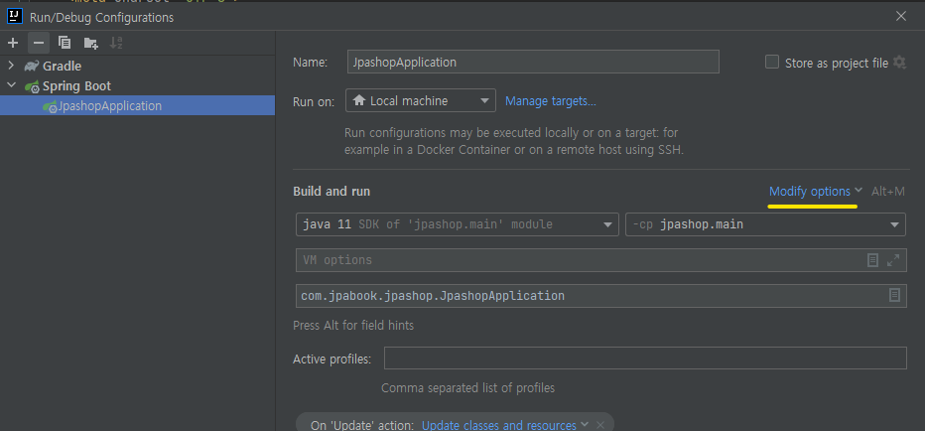Image resolution: width=925 pixels, height=431 pixels.
Task: Click the main class field com.jpabook.jpashop.JpashopApplication
Action: (601, 296)
